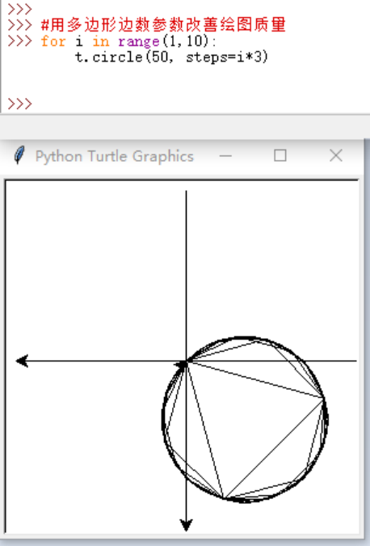Click the left-pointing arrowhead on horizontal axis

tap(22, 361)
